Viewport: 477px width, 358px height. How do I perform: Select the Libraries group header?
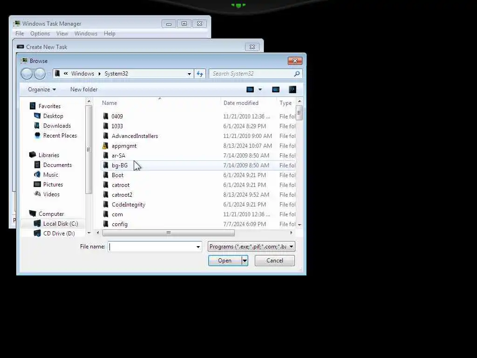tap(48, 155)
